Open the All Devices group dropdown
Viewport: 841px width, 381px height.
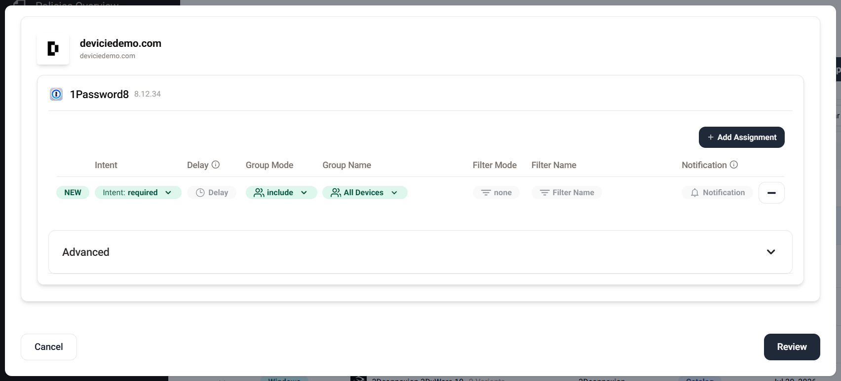point(365,192)
